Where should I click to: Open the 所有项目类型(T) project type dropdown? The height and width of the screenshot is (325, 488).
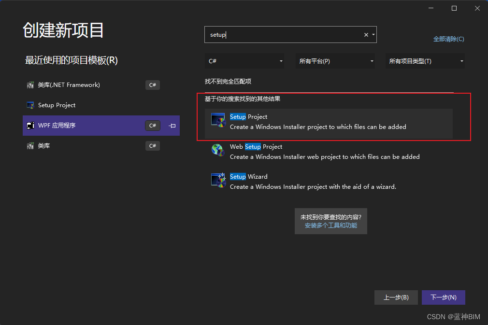[461, 61]
